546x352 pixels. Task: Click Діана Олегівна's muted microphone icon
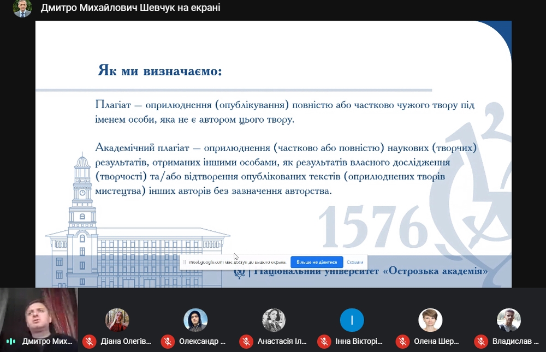(x=89, y=342)
